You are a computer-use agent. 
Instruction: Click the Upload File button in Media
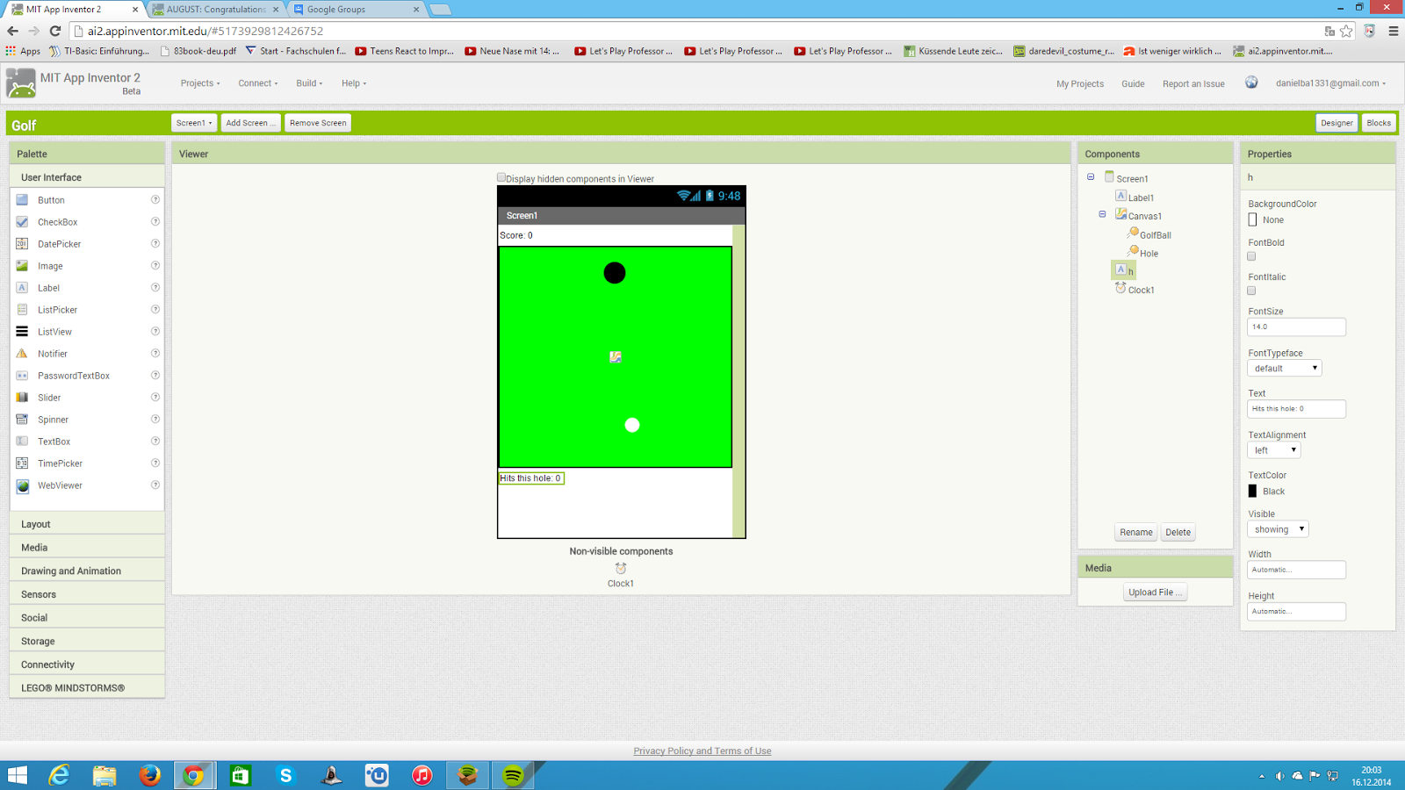1155,592
